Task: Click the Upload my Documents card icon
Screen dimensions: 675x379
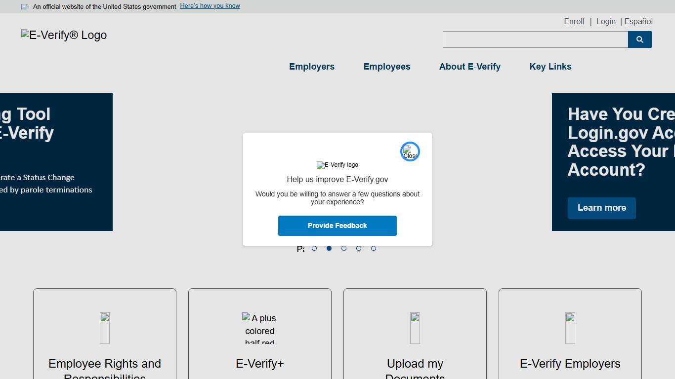Action: (x=415, y=328)
